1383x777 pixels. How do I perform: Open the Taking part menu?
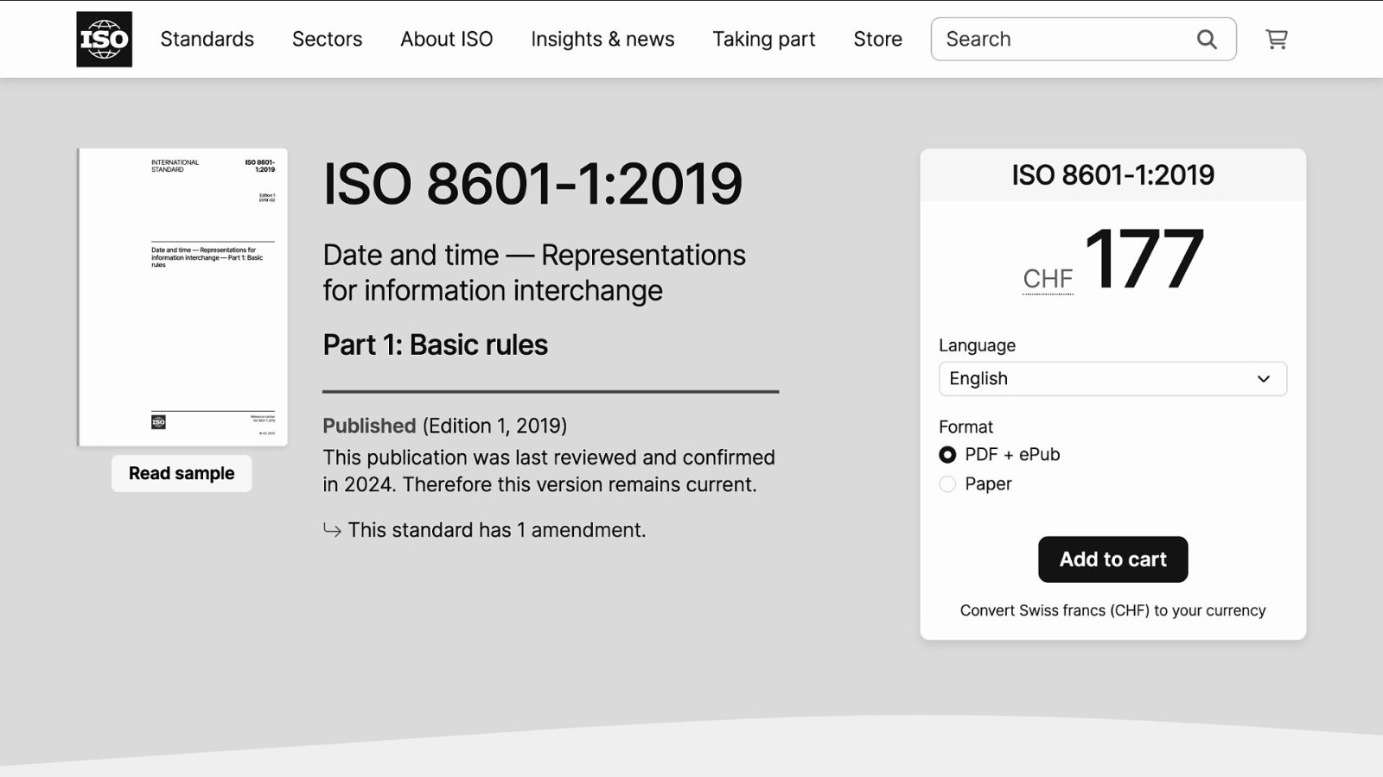coord(763,39)
